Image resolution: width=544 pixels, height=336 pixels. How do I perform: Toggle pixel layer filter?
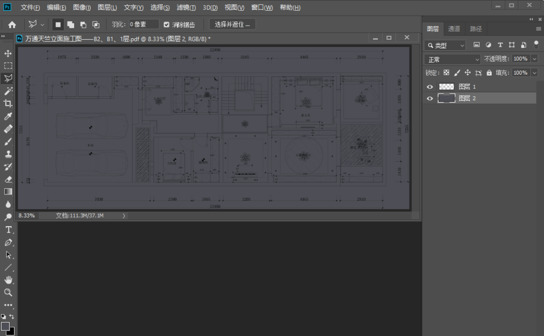(x=477, y=45)
